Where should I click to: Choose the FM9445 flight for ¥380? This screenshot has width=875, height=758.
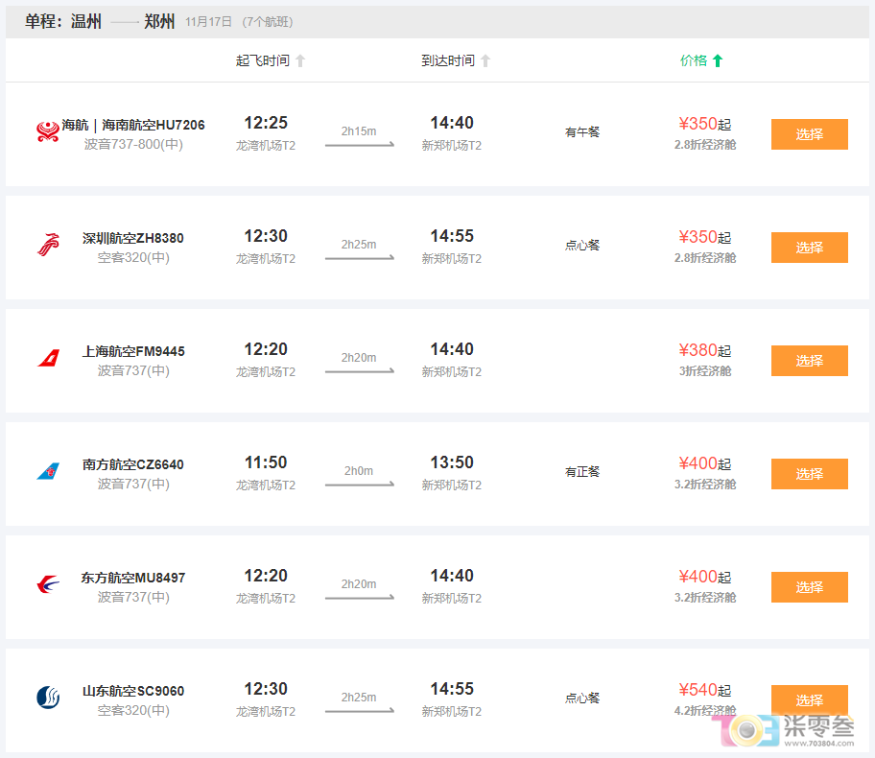809,361
